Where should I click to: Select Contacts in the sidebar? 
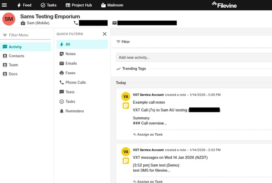[16, 56]
